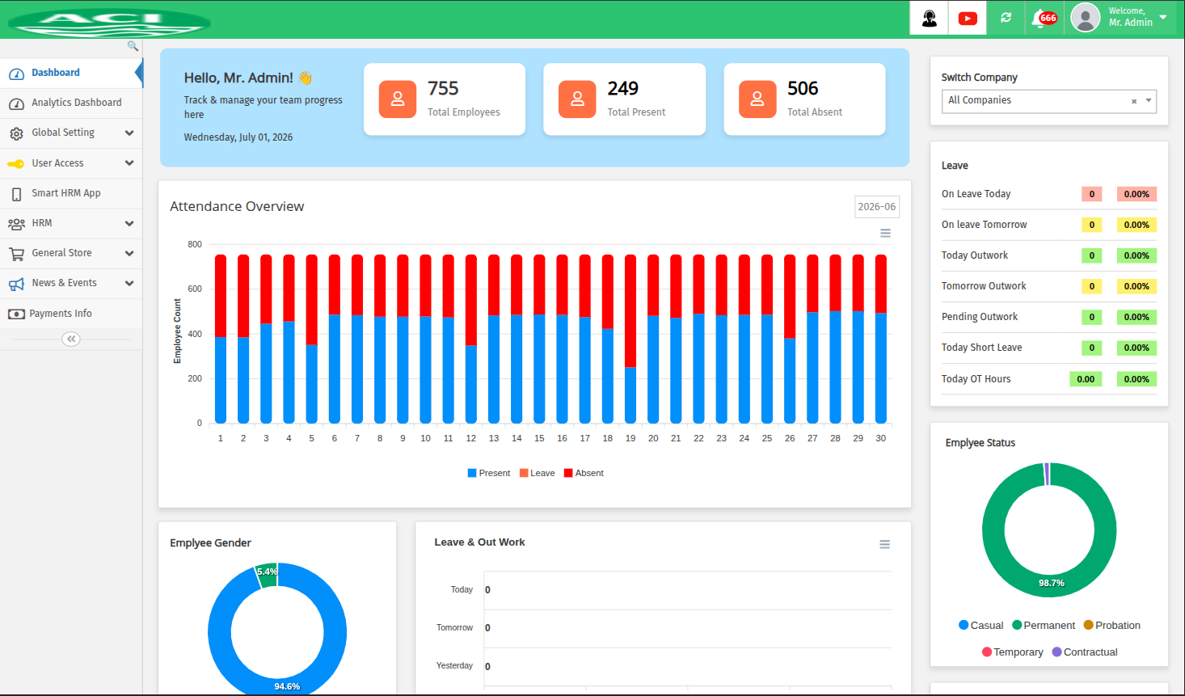Screen dimensions: 1185x696
Task: Click Tomorrow Outwork count badge
Action: pos(1091,286)
